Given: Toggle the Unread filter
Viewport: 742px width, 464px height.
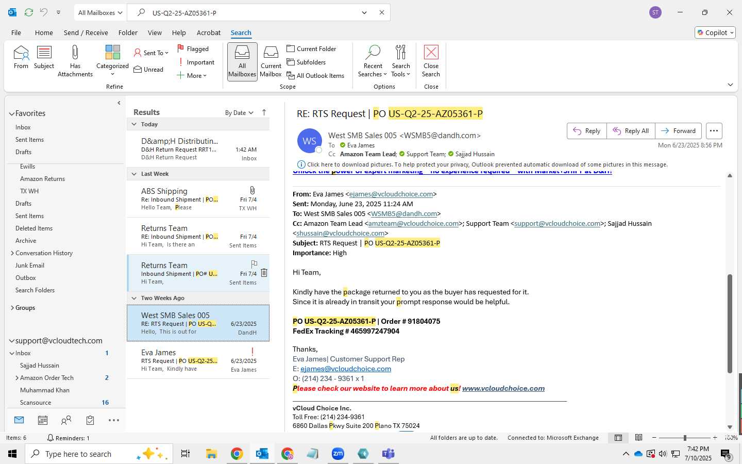Looking at the screenshot, I should (x=148, y=69).
